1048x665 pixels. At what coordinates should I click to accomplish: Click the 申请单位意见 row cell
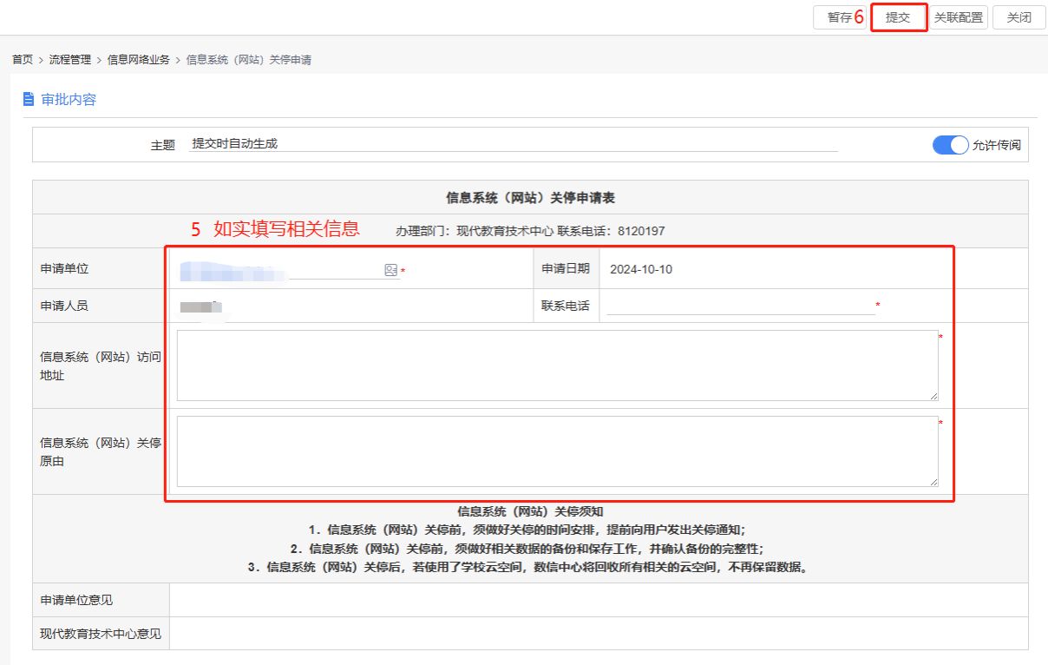599,600
